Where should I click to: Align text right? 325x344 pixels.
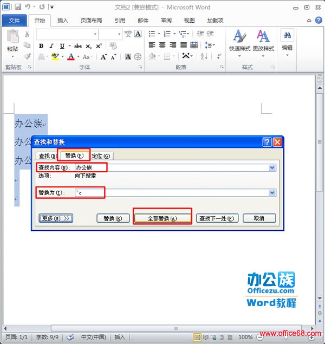(x=173, y=45)
